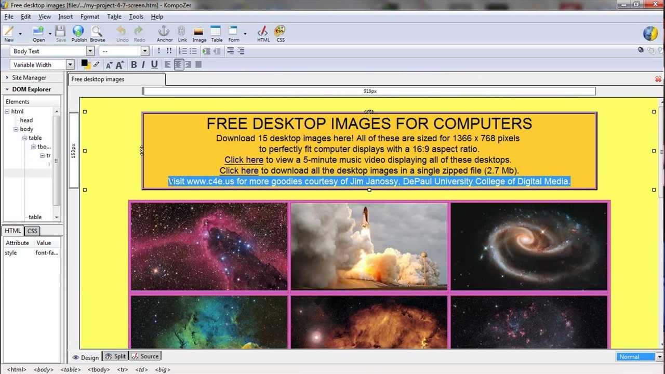665x374 pixels.
Task: Toggle Underline formatting
Action: pos(154,64)
